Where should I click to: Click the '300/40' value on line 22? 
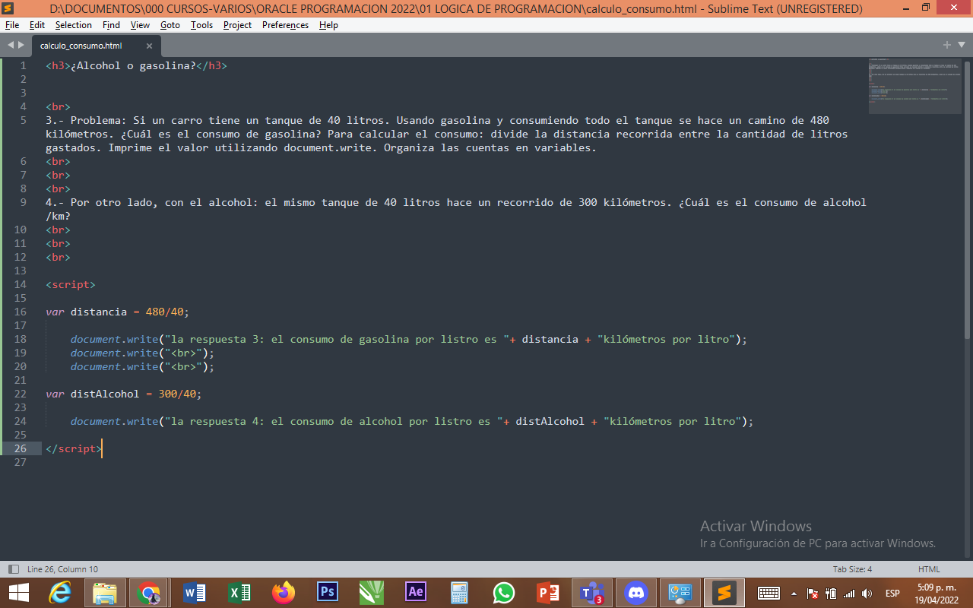tap(178, 394)
